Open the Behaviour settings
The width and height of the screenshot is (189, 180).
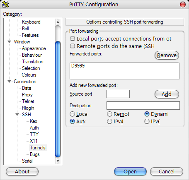pyautogui.click(x=32, y=55)
